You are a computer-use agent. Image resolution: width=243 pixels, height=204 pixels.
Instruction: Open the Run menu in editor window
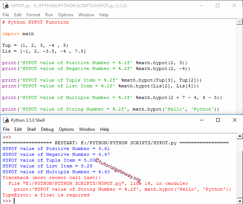point(49,15)
